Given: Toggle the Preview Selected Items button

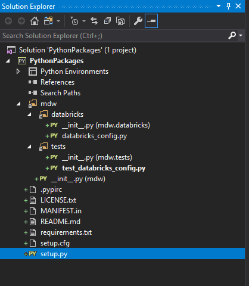Looking at the screenshot, I should coord(151,21).
